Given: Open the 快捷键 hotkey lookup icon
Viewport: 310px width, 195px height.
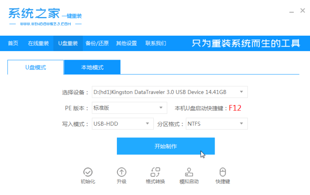Looking at the screenshot, I should coord(223,172).
